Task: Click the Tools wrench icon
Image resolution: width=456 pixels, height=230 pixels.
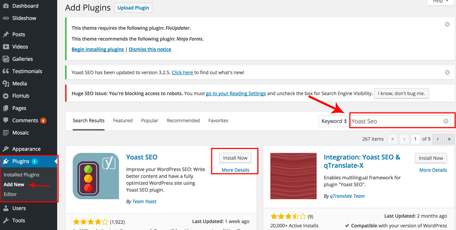Action: (6, 220)
